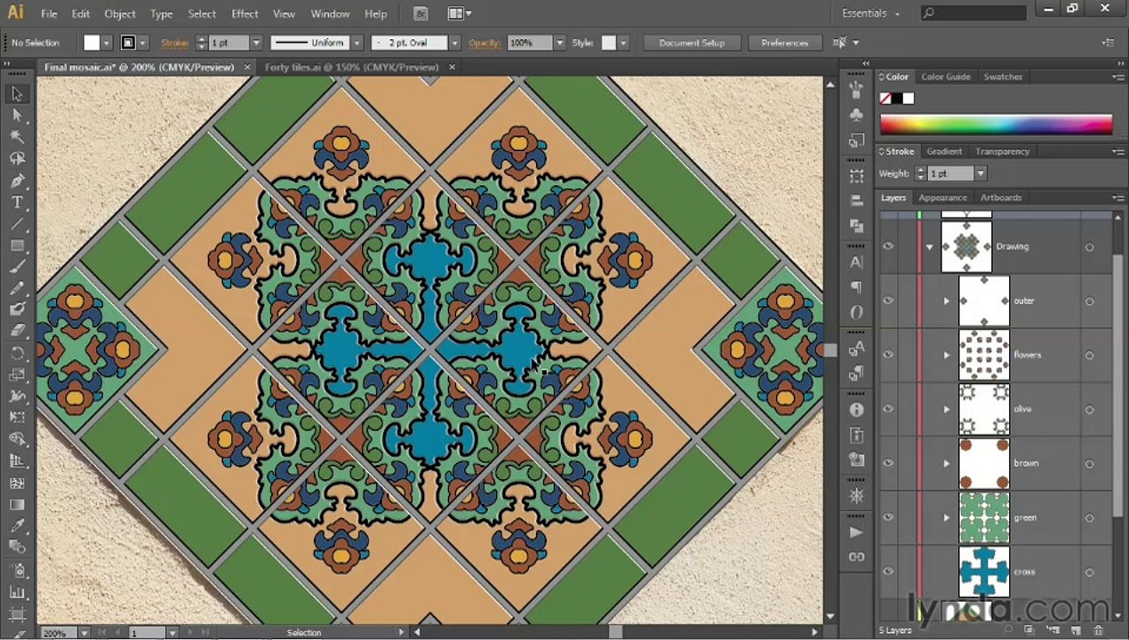Switch to the Swatches tab
This screenshot has height=640, width=1129.
1003,76
